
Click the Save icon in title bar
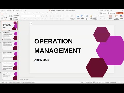click(18, 11)
